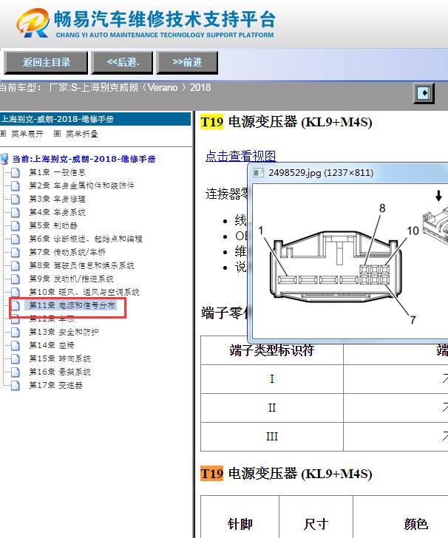Click the 针脚 column header

(240, 524)
